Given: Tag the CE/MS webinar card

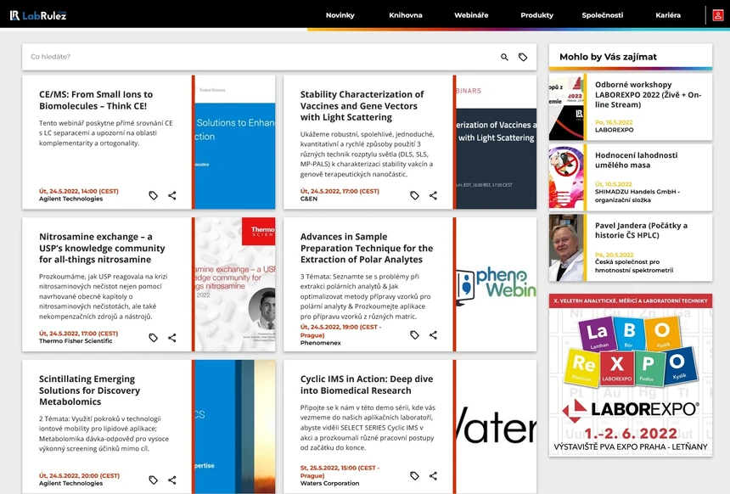Looking at the screenshot, I should 153,195.
